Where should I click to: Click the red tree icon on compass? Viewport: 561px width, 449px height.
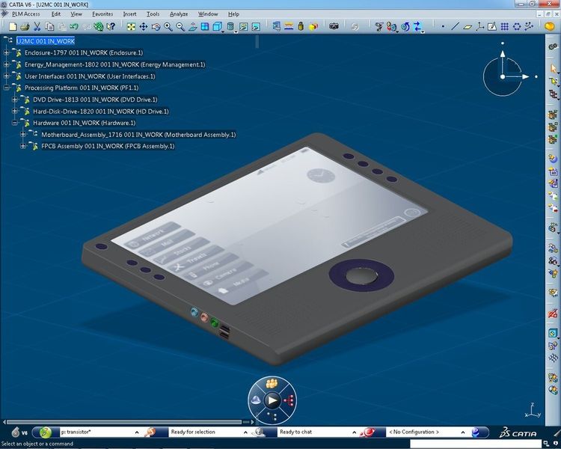289,400
